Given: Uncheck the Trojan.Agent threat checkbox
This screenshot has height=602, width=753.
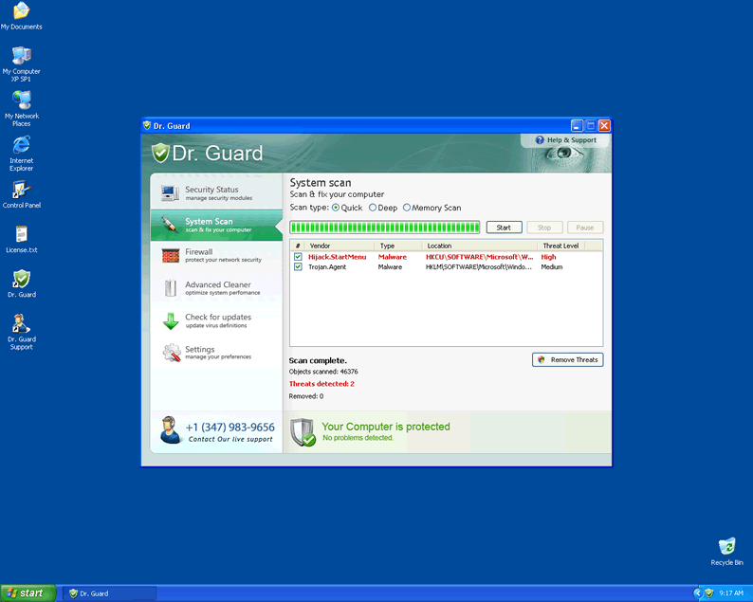Looking at the screenshot, I should (298, 267).
